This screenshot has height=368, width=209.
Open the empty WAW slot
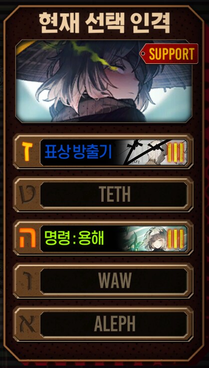(103, 281)
